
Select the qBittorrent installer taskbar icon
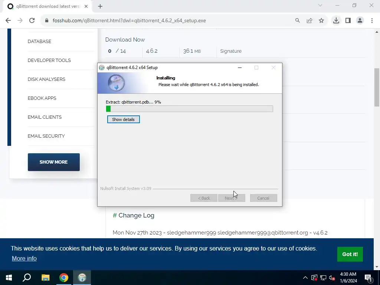82,278
